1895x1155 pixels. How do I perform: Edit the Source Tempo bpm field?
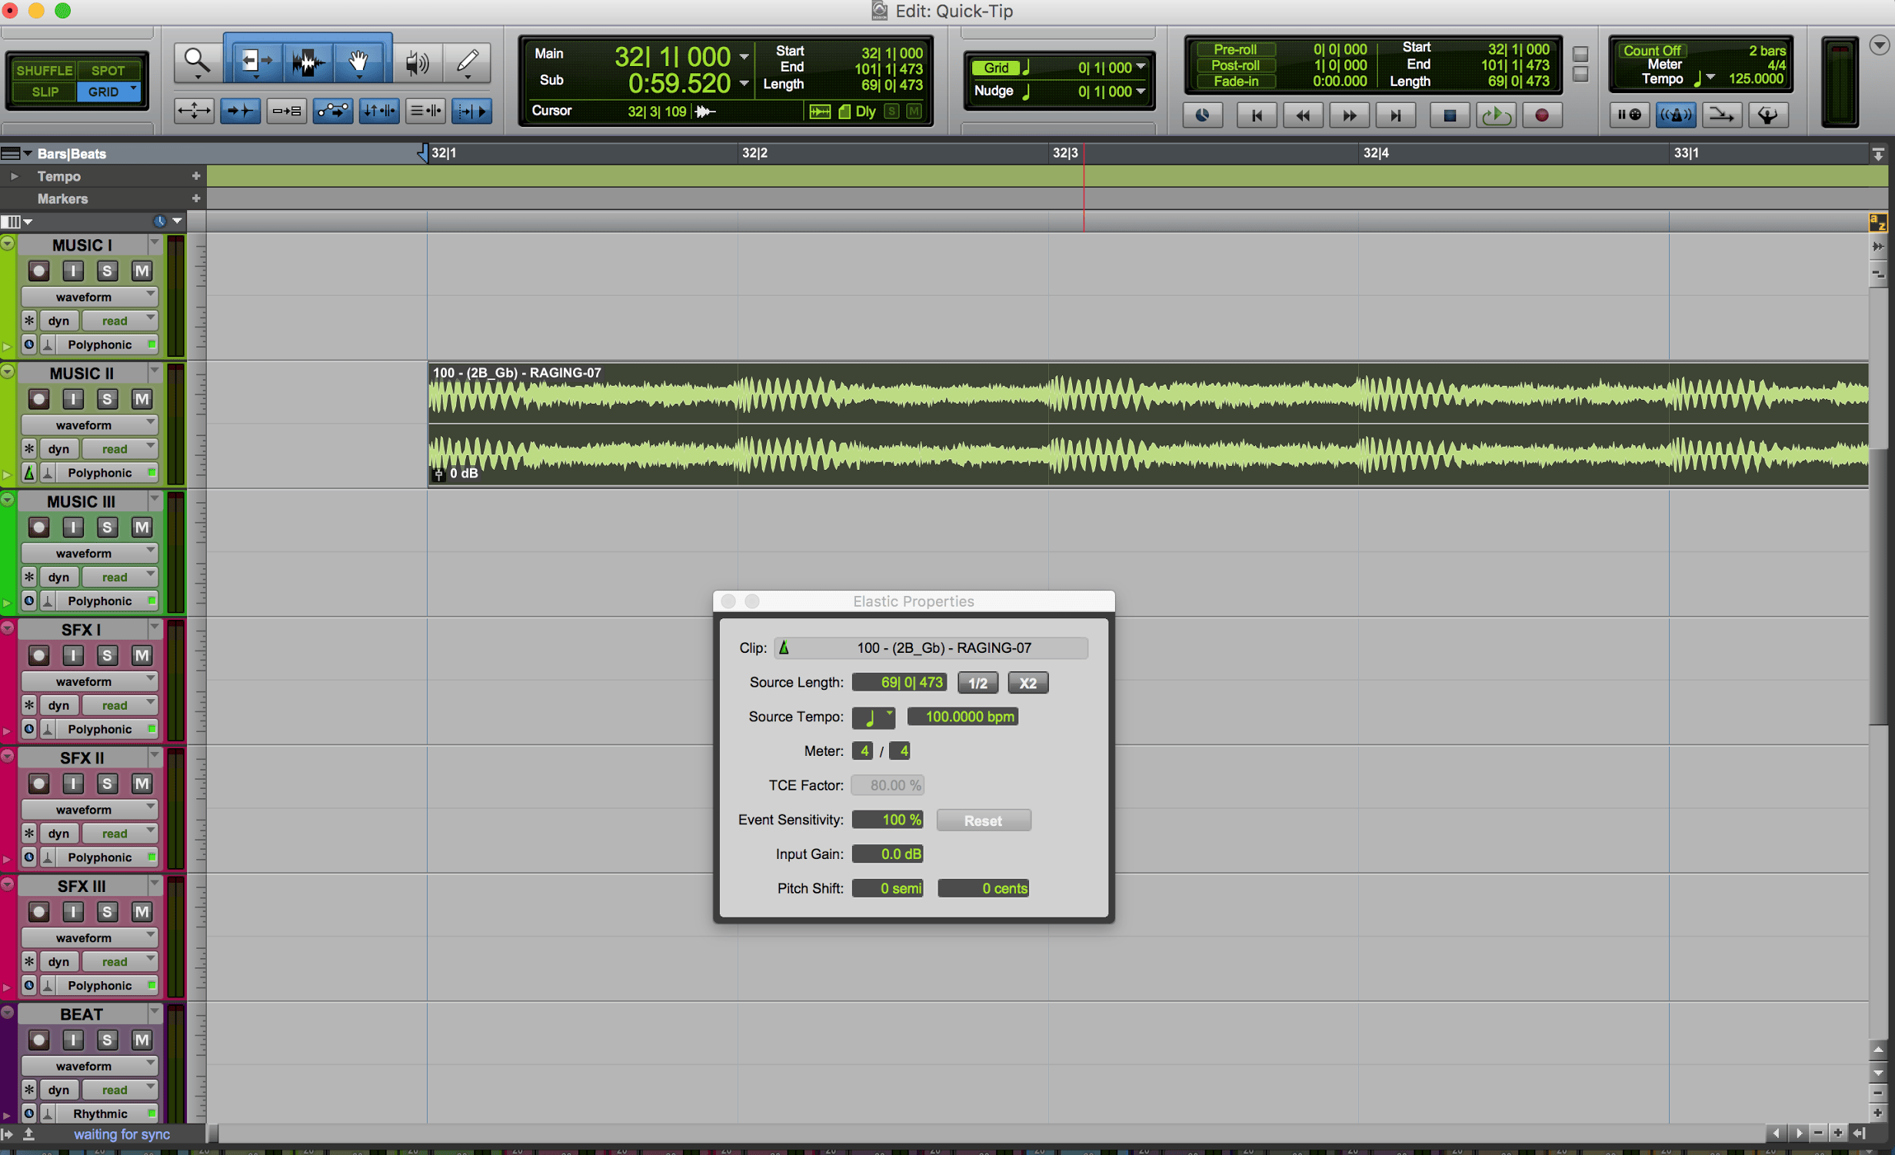pyautogui.click(x=962, y=717)
